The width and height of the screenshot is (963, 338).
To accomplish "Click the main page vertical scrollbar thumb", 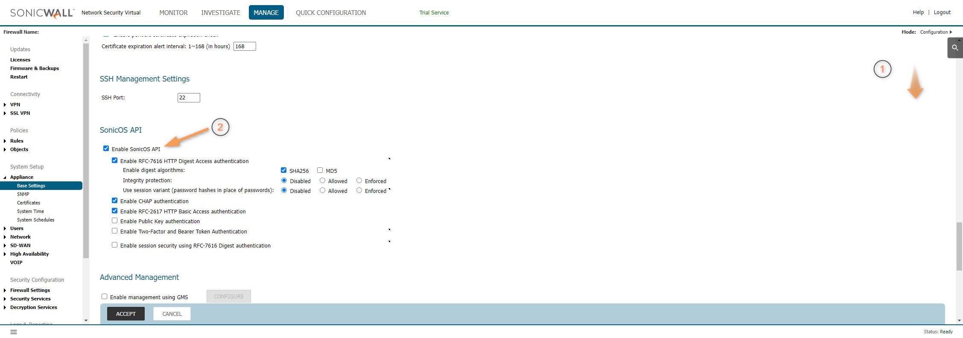I will coord(959,246).
